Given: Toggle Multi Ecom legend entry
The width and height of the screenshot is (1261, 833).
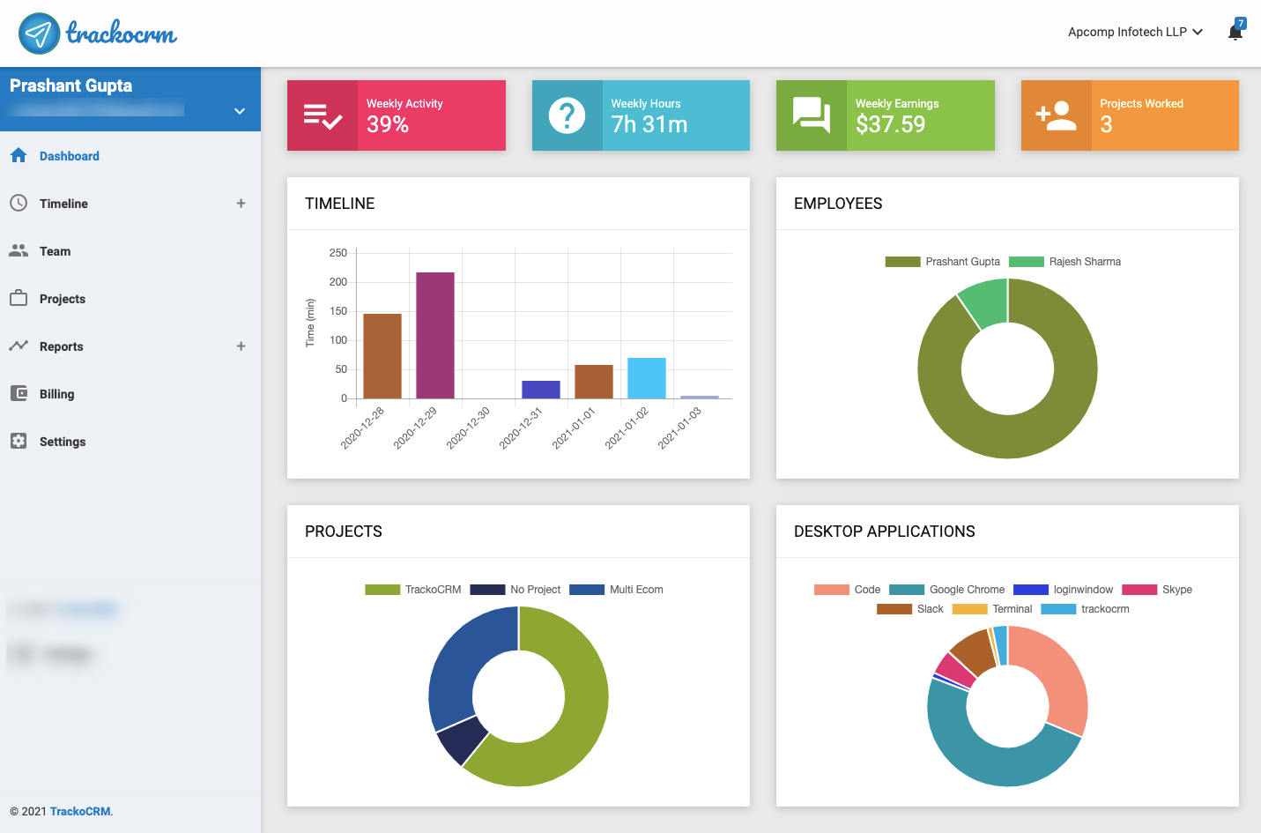Looking at the screenshot, I should click(616, 590).
